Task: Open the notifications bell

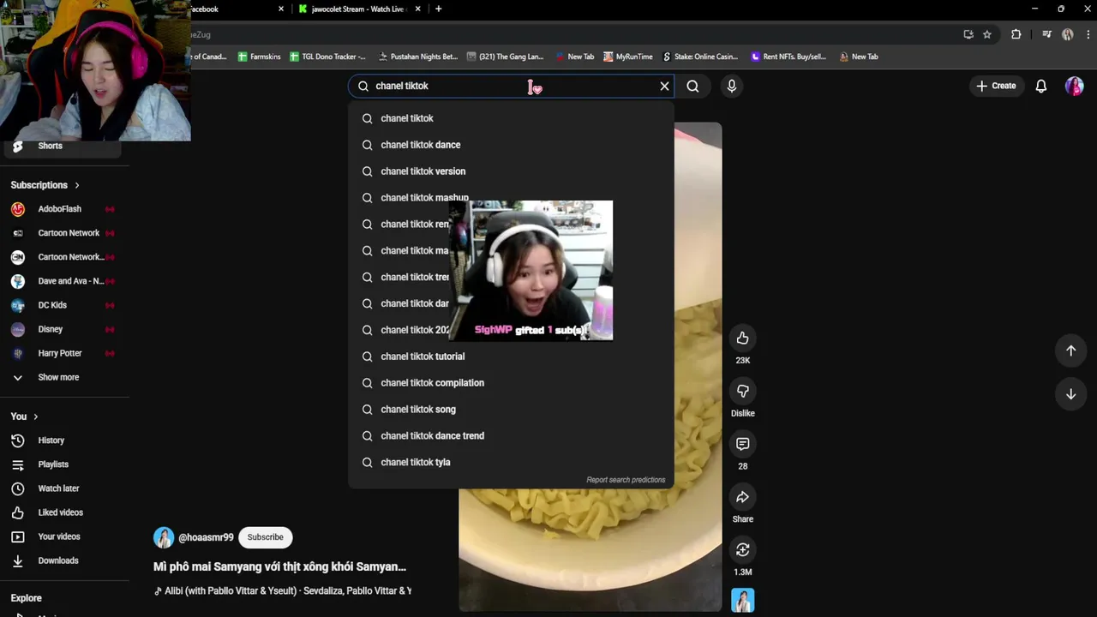Action: tap(1041, 86)
